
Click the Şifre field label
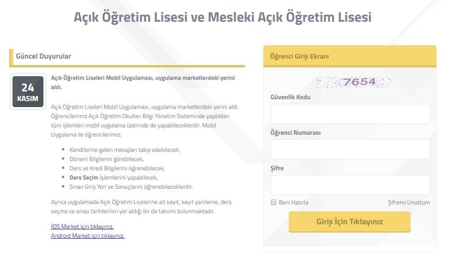point(277,168)
